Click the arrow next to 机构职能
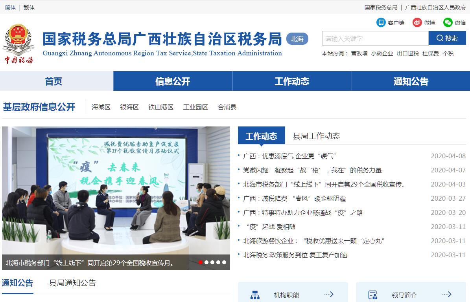Screen dimensions: 470x302 [x=329, y=294]
